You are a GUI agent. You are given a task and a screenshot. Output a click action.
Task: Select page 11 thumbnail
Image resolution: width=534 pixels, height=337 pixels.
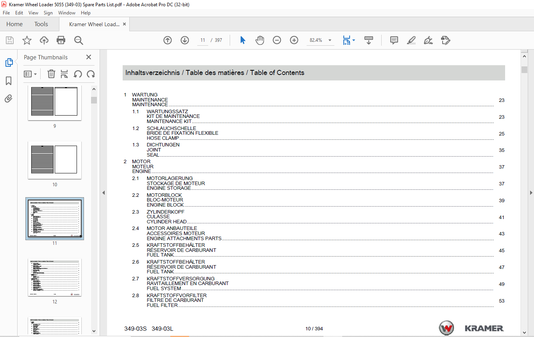(x=55, y=219)
